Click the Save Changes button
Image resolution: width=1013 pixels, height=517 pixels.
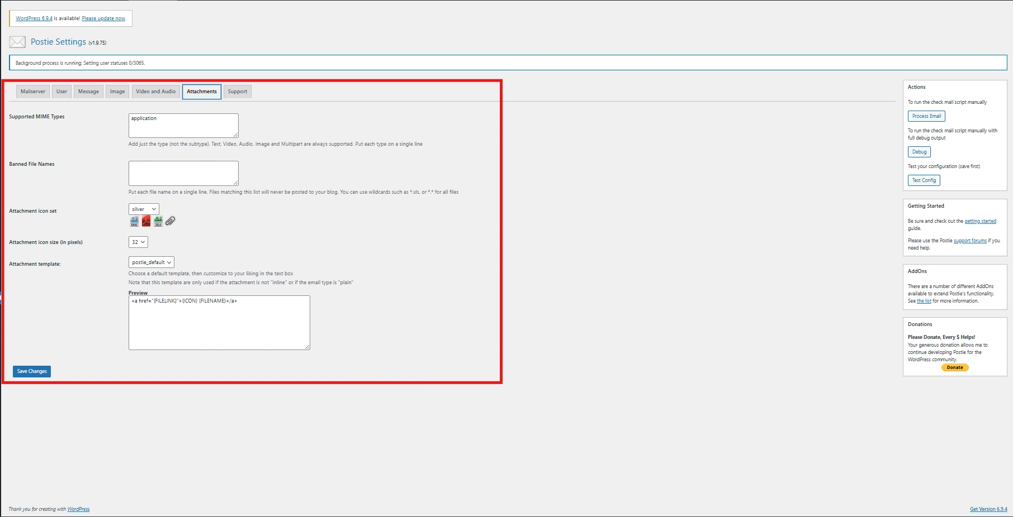(x=32, y=371)
